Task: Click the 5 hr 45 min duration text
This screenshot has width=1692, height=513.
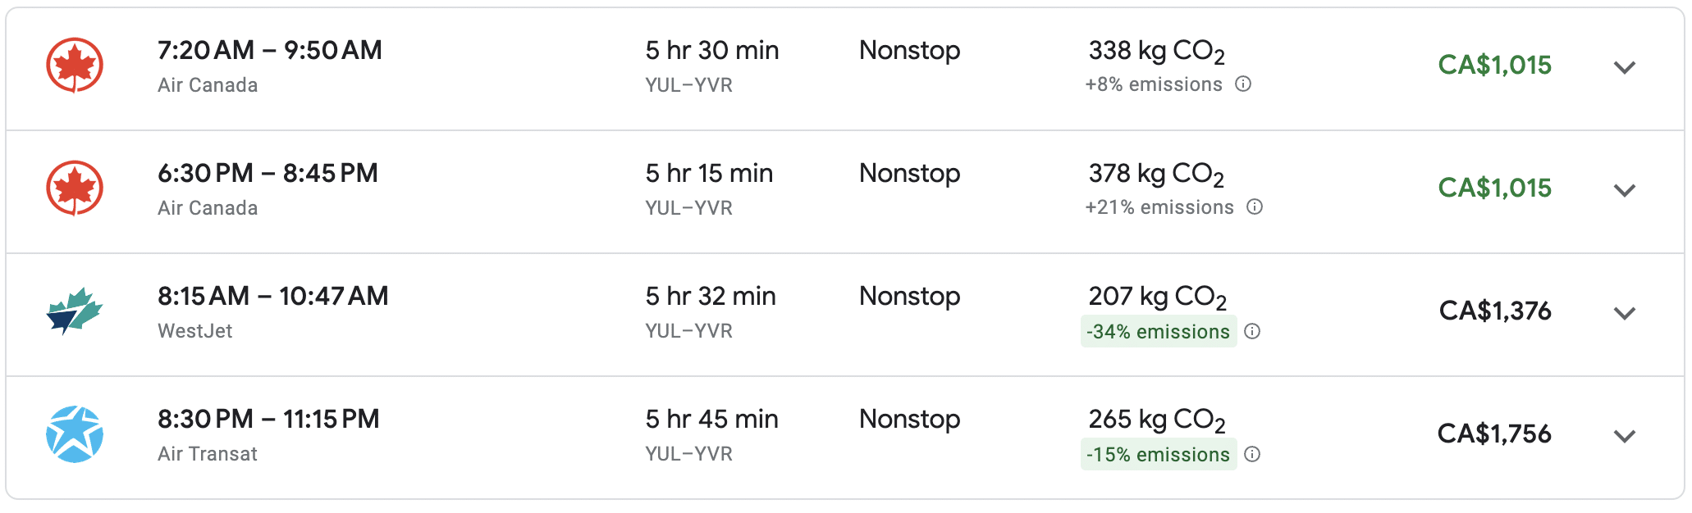Action: point(711,420)
